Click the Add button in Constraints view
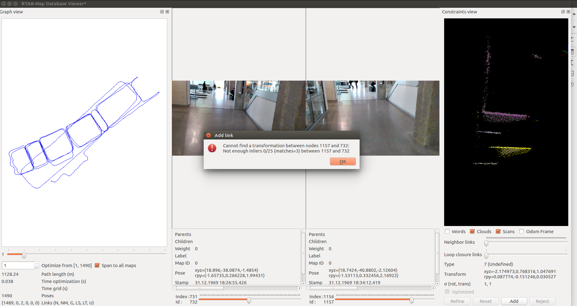Image resolution: width=577 pixels, height=306 pixels. pyautogui.click(x=514, y=301)
